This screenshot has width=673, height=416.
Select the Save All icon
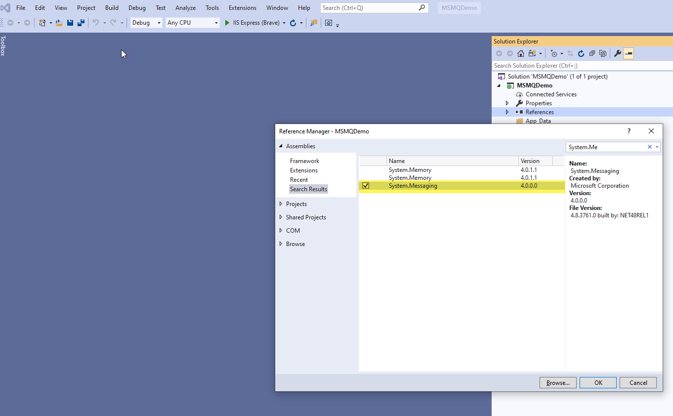click(x=81, y=22)
